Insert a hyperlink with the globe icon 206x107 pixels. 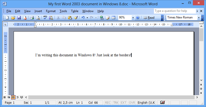pos(102,18)
